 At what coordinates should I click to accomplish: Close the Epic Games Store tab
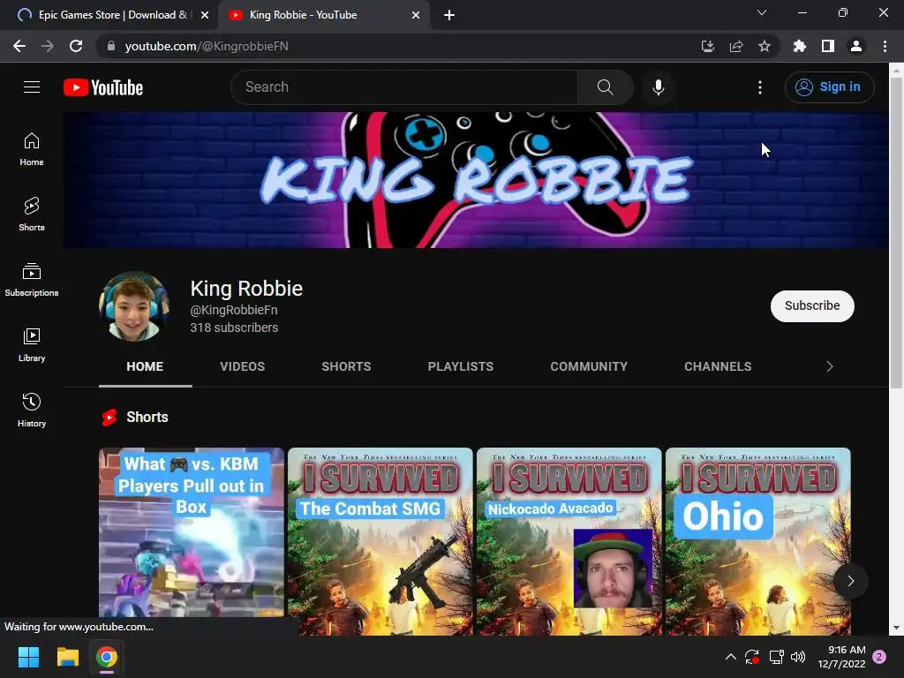pos(204,15)
